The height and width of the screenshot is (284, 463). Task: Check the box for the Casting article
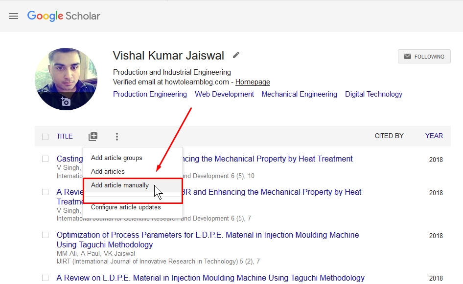45,159
